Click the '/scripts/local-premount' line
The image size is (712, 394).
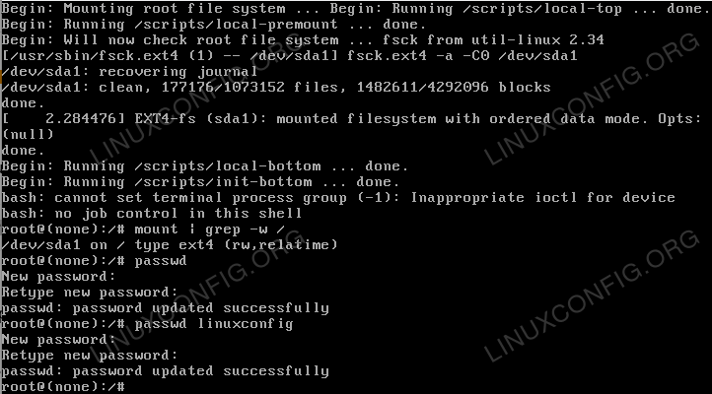click(x=214, y=25)
